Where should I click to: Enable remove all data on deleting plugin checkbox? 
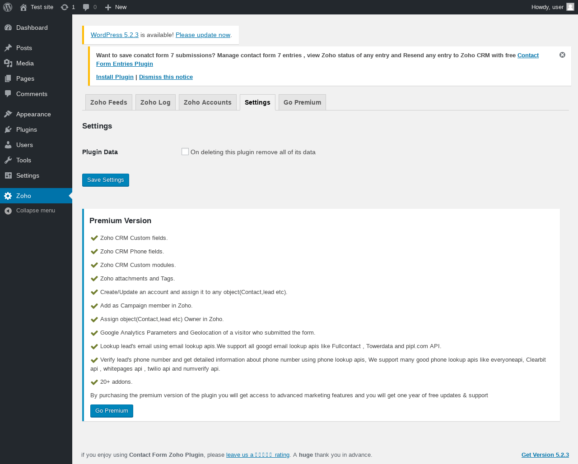185,152
